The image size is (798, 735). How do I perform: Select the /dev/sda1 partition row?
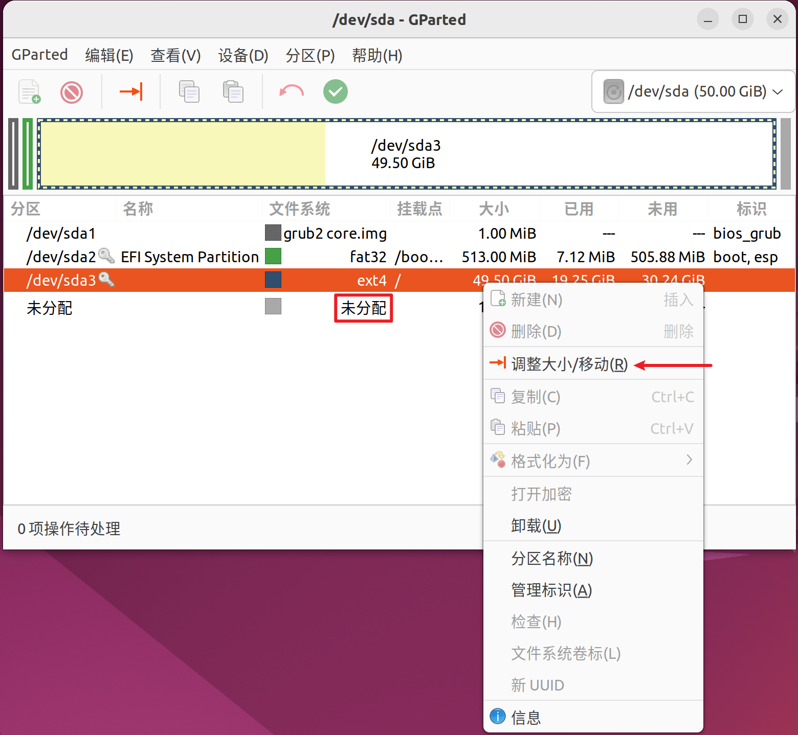tap(399, 233)
